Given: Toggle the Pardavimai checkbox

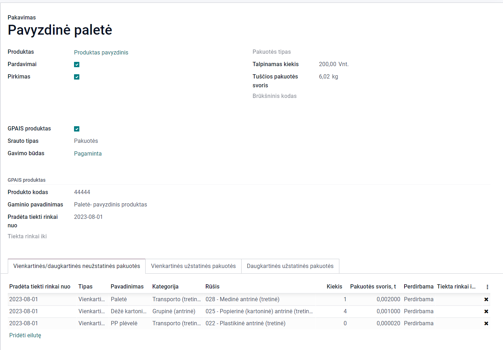Looking at the screenshot, I should 77,64.
